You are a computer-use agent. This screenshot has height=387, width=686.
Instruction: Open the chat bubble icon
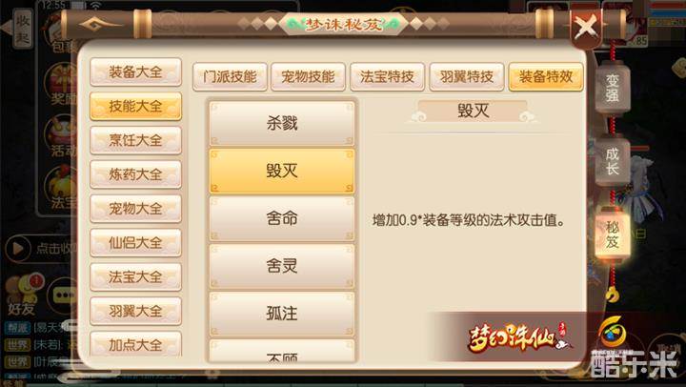[64, 295]
